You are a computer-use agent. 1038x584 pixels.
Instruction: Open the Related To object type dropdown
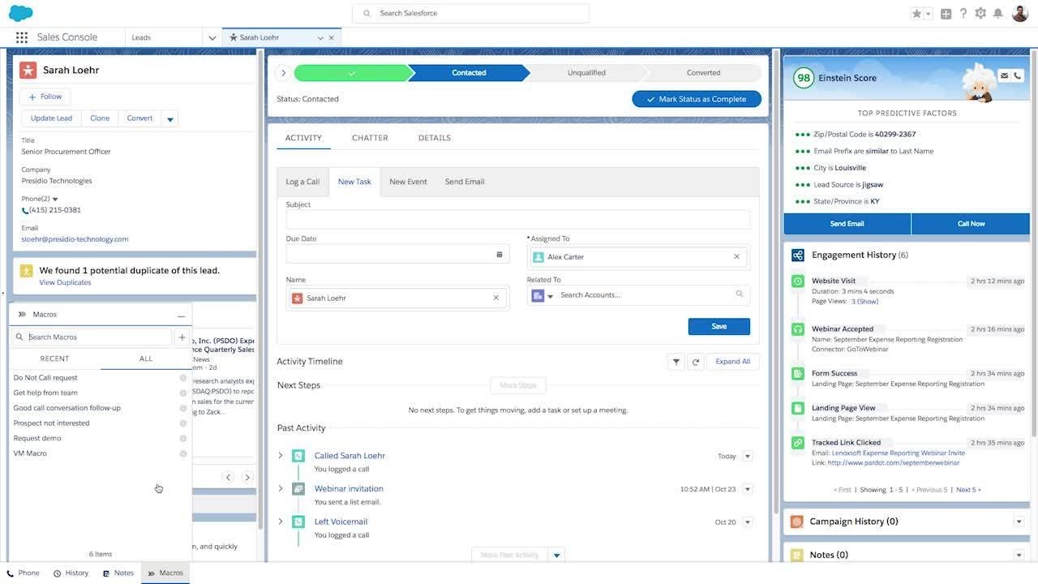tap(541, 295)
